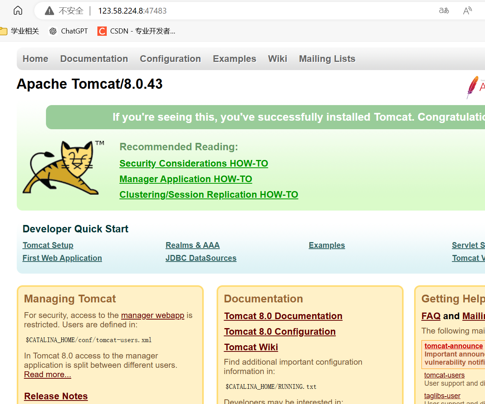Viewport: 485px width, 404px height.
Task: Open the First Web Application link
Action: click(62, 258)
